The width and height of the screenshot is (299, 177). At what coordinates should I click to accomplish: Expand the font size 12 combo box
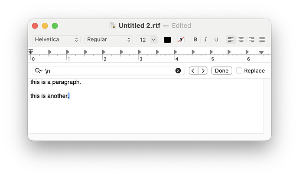click(x=153, y=40)
